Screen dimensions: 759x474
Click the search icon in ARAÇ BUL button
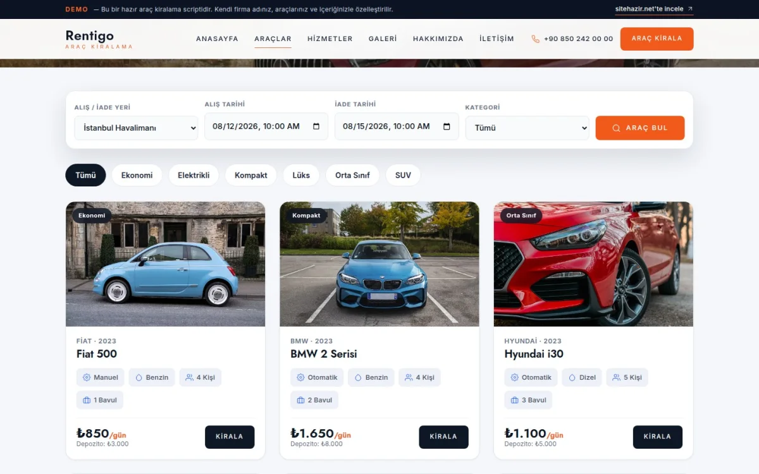pyautogui.click(x=616, y=128)
